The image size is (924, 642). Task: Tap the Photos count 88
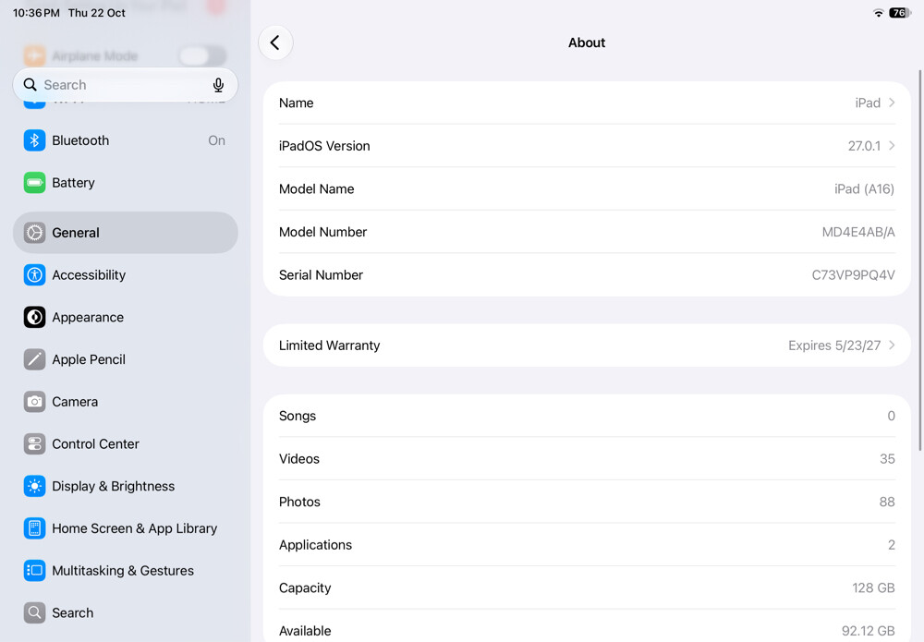pos(887,502)
